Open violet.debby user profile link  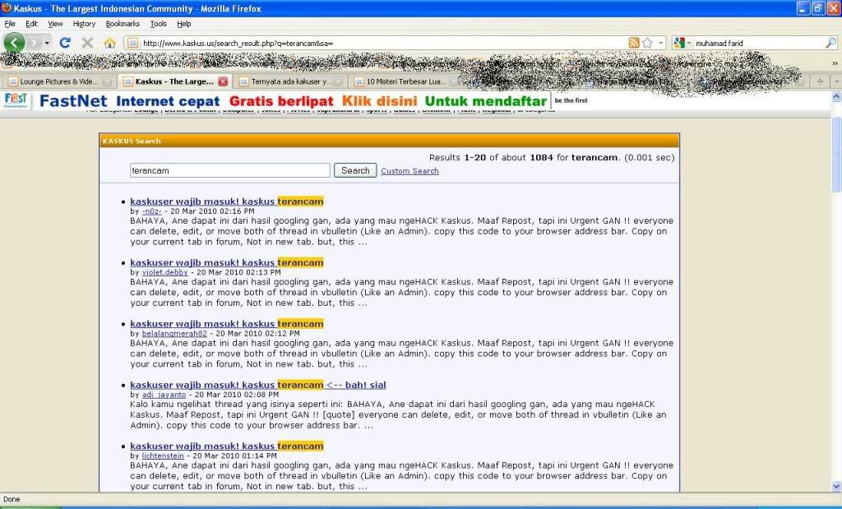(x=164, y=273)
